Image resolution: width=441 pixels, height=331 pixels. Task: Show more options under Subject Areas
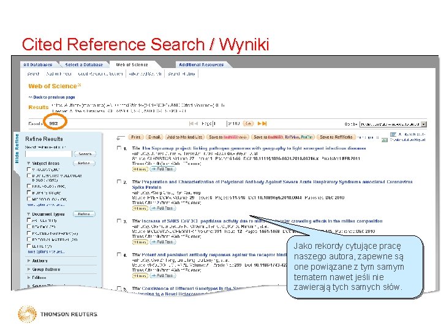click(46, 205)
